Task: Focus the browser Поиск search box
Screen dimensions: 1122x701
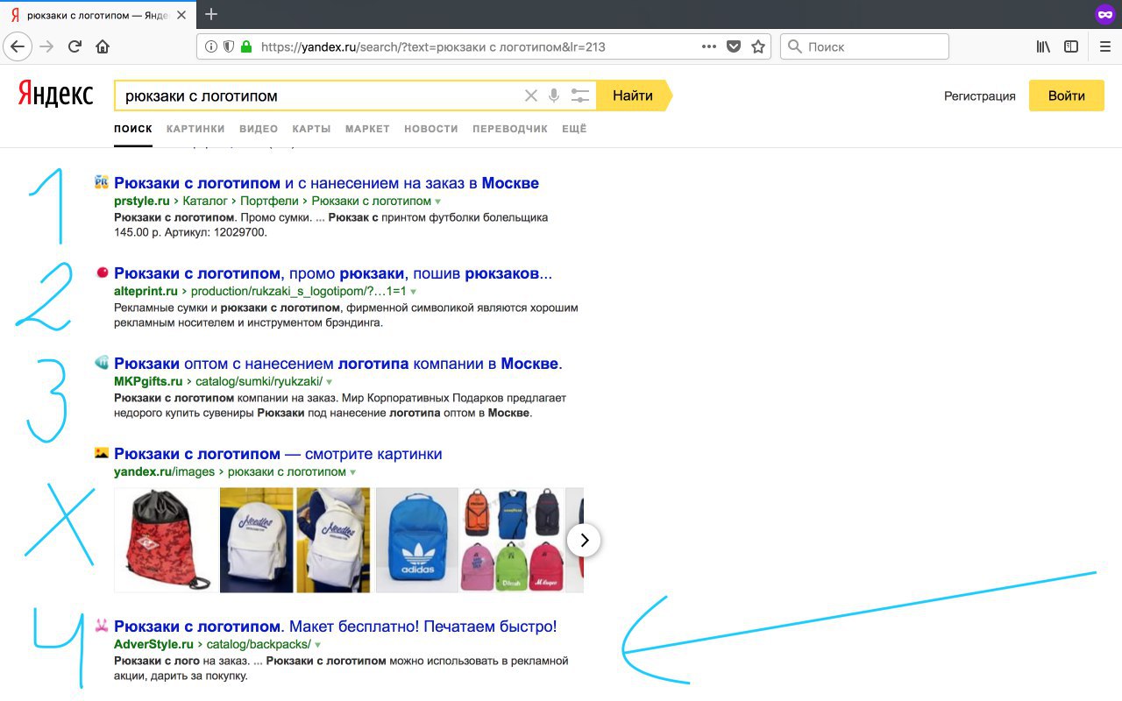Action: tap(864, 46)
